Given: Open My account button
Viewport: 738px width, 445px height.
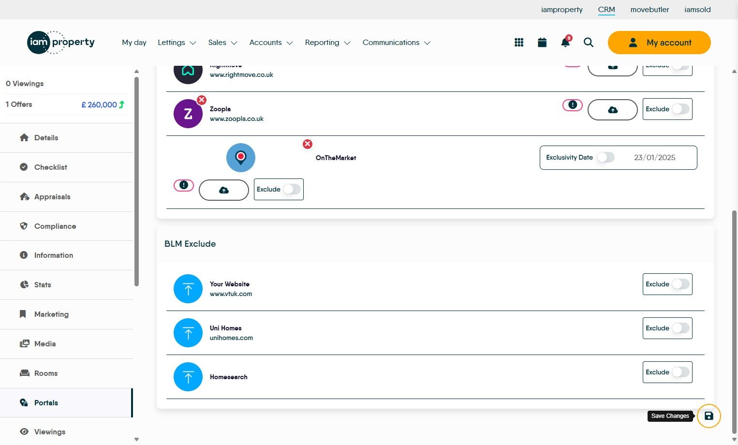Looking at the screenshot, I should click(659, 43).
